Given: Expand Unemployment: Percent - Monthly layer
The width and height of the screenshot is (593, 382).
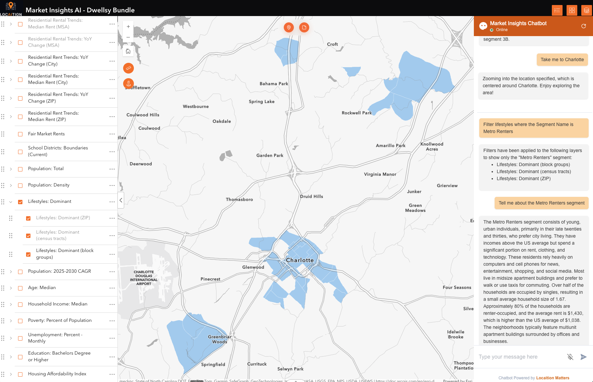Looking at the screenshot, I should pos(11,338).
